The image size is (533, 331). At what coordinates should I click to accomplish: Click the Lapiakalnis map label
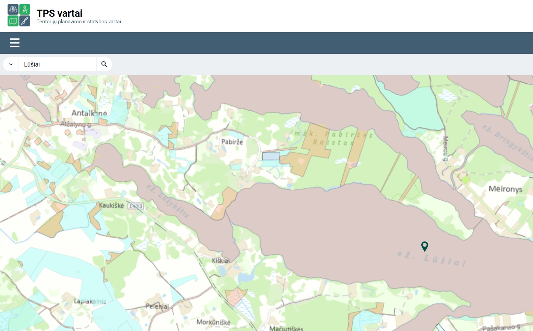90,302
